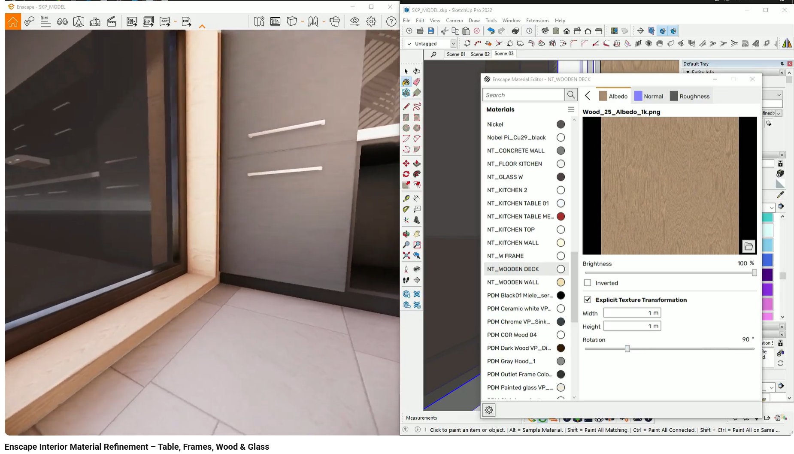Adjust the texture Rotation slider
Viewport: 794px width, 454px height.
coord(627,348)
